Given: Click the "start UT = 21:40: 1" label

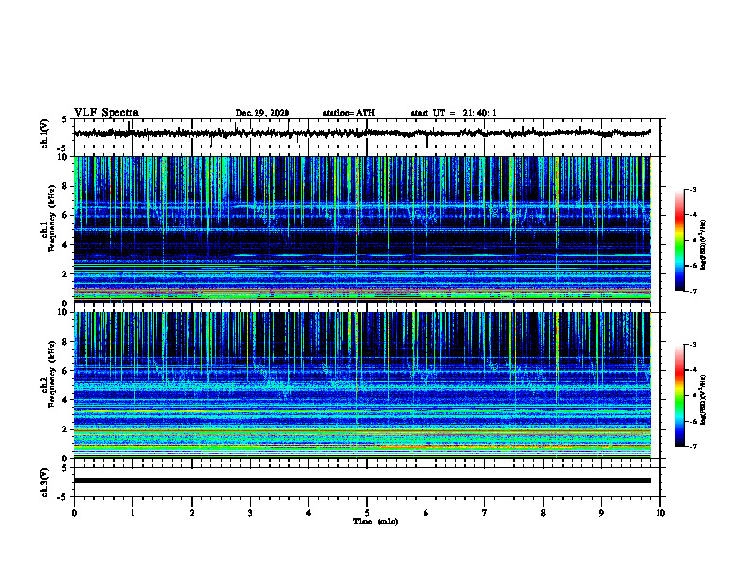Looking at the screenshot, I should 454,113.
